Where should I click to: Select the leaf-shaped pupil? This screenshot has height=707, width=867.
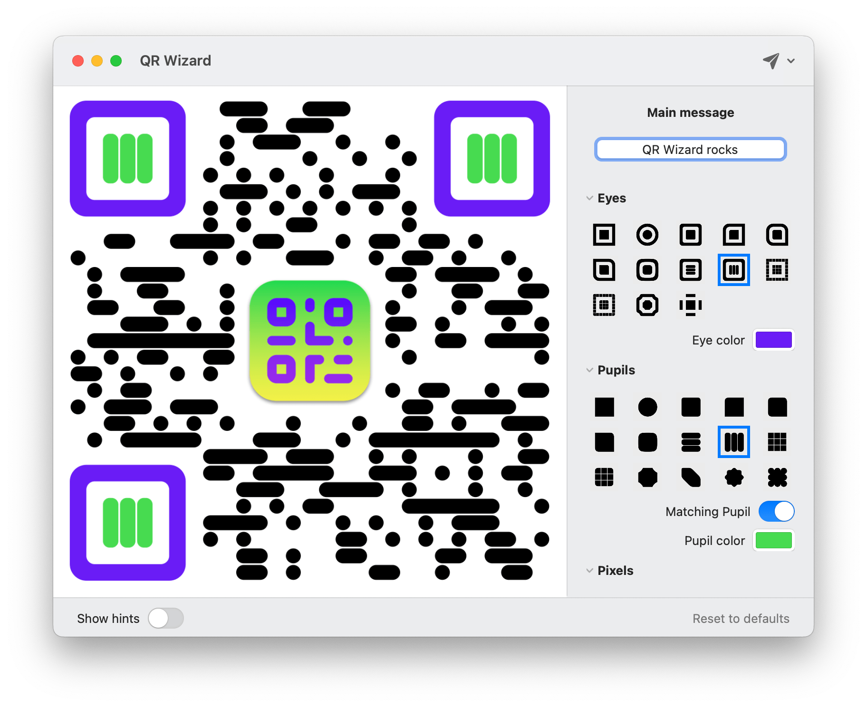[x=690, y=478]
